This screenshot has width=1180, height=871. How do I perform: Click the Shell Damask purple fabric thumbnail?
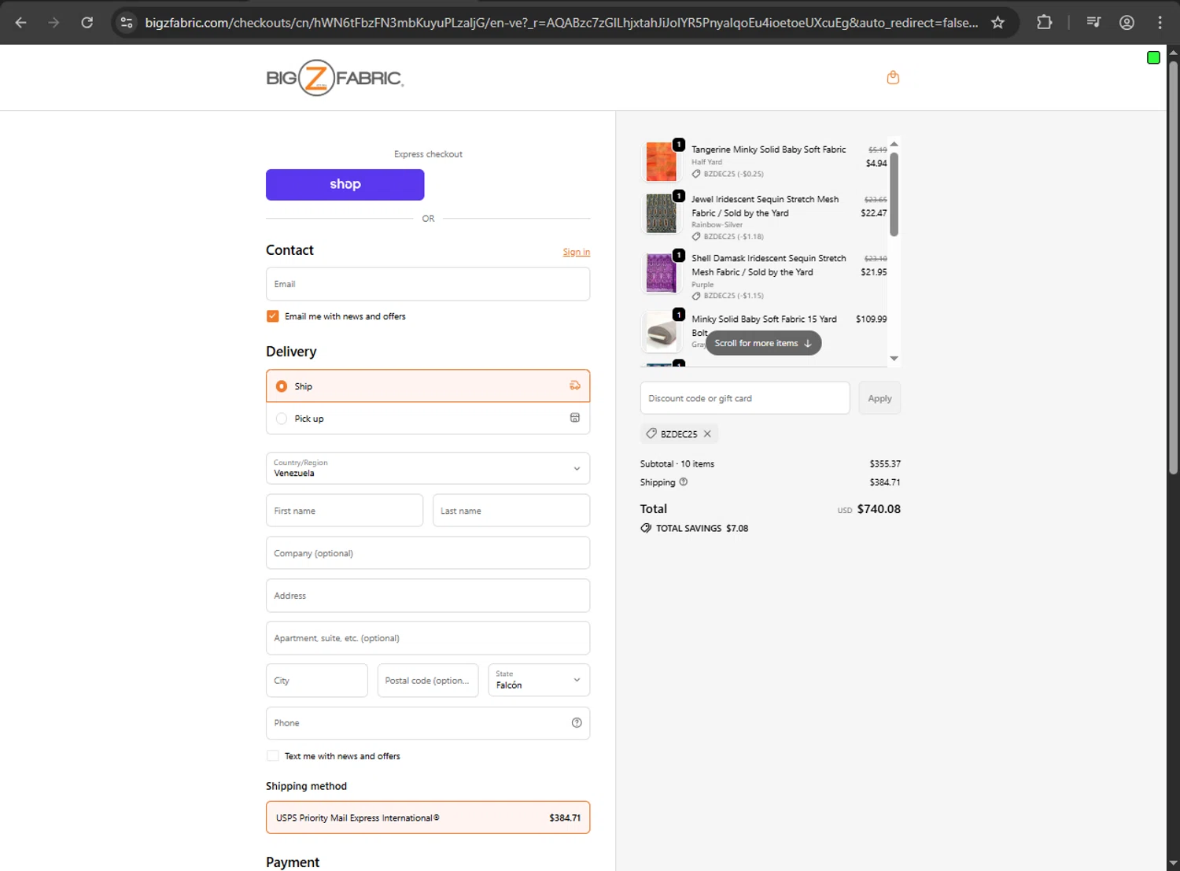661,272
